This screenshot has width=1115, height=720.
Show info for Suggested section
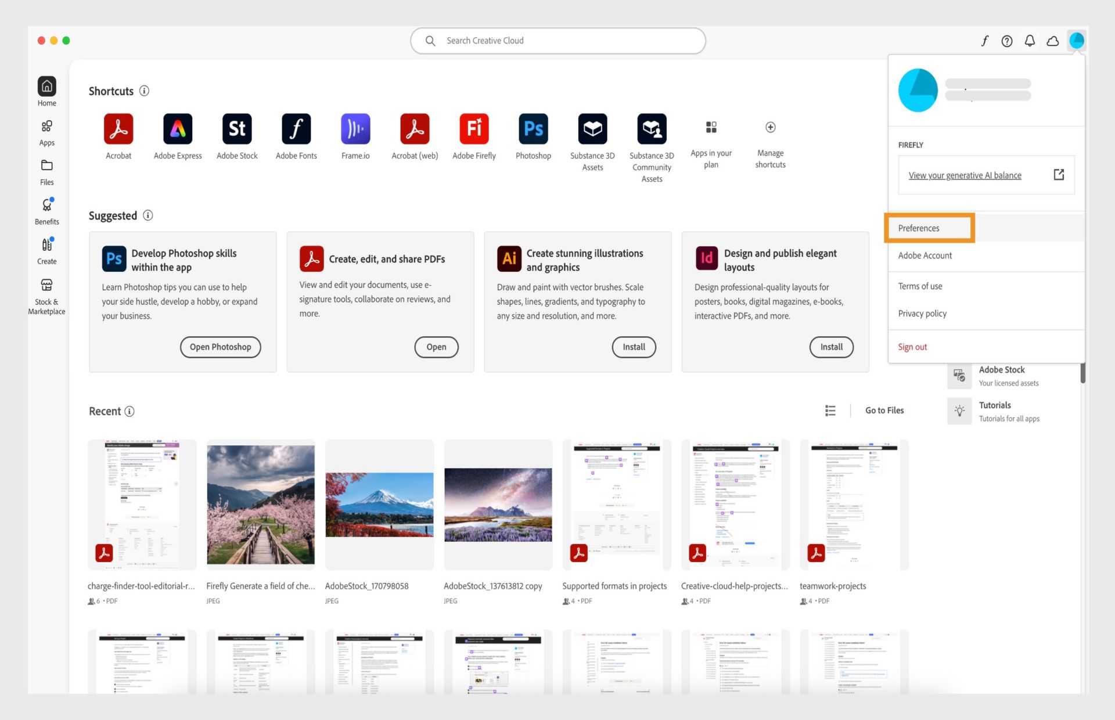(148, 215)
